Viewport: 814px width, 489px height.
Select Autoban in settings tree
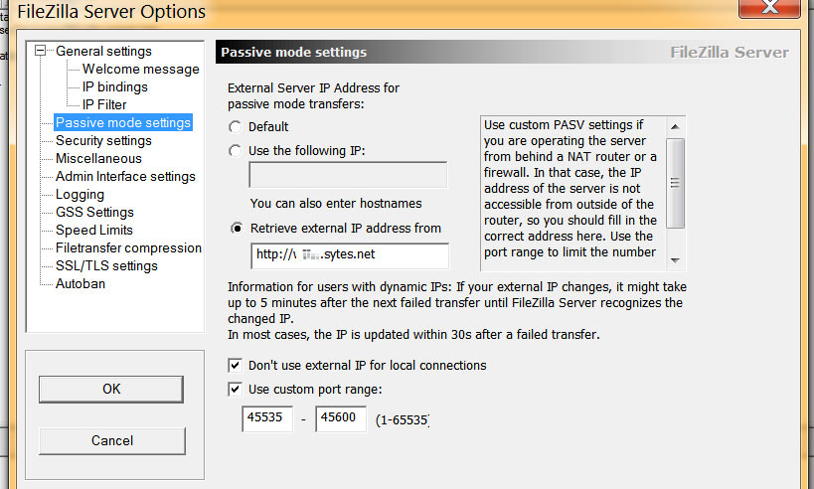tap(81, 284)
